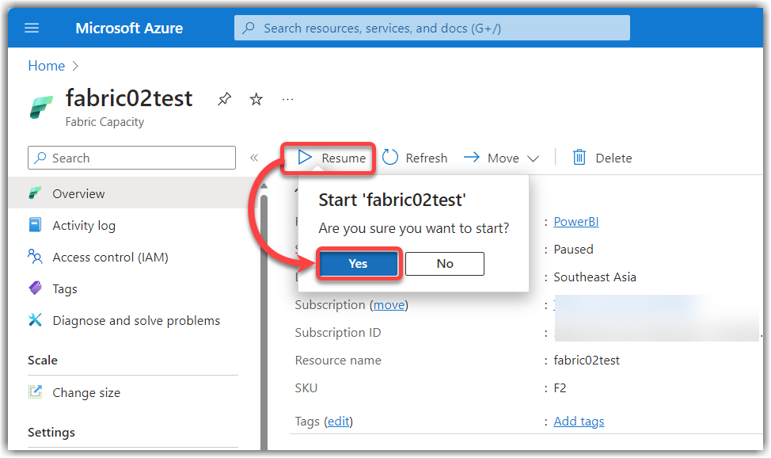
Task: Click the Delete trash can icon
Action: (579, 157)
